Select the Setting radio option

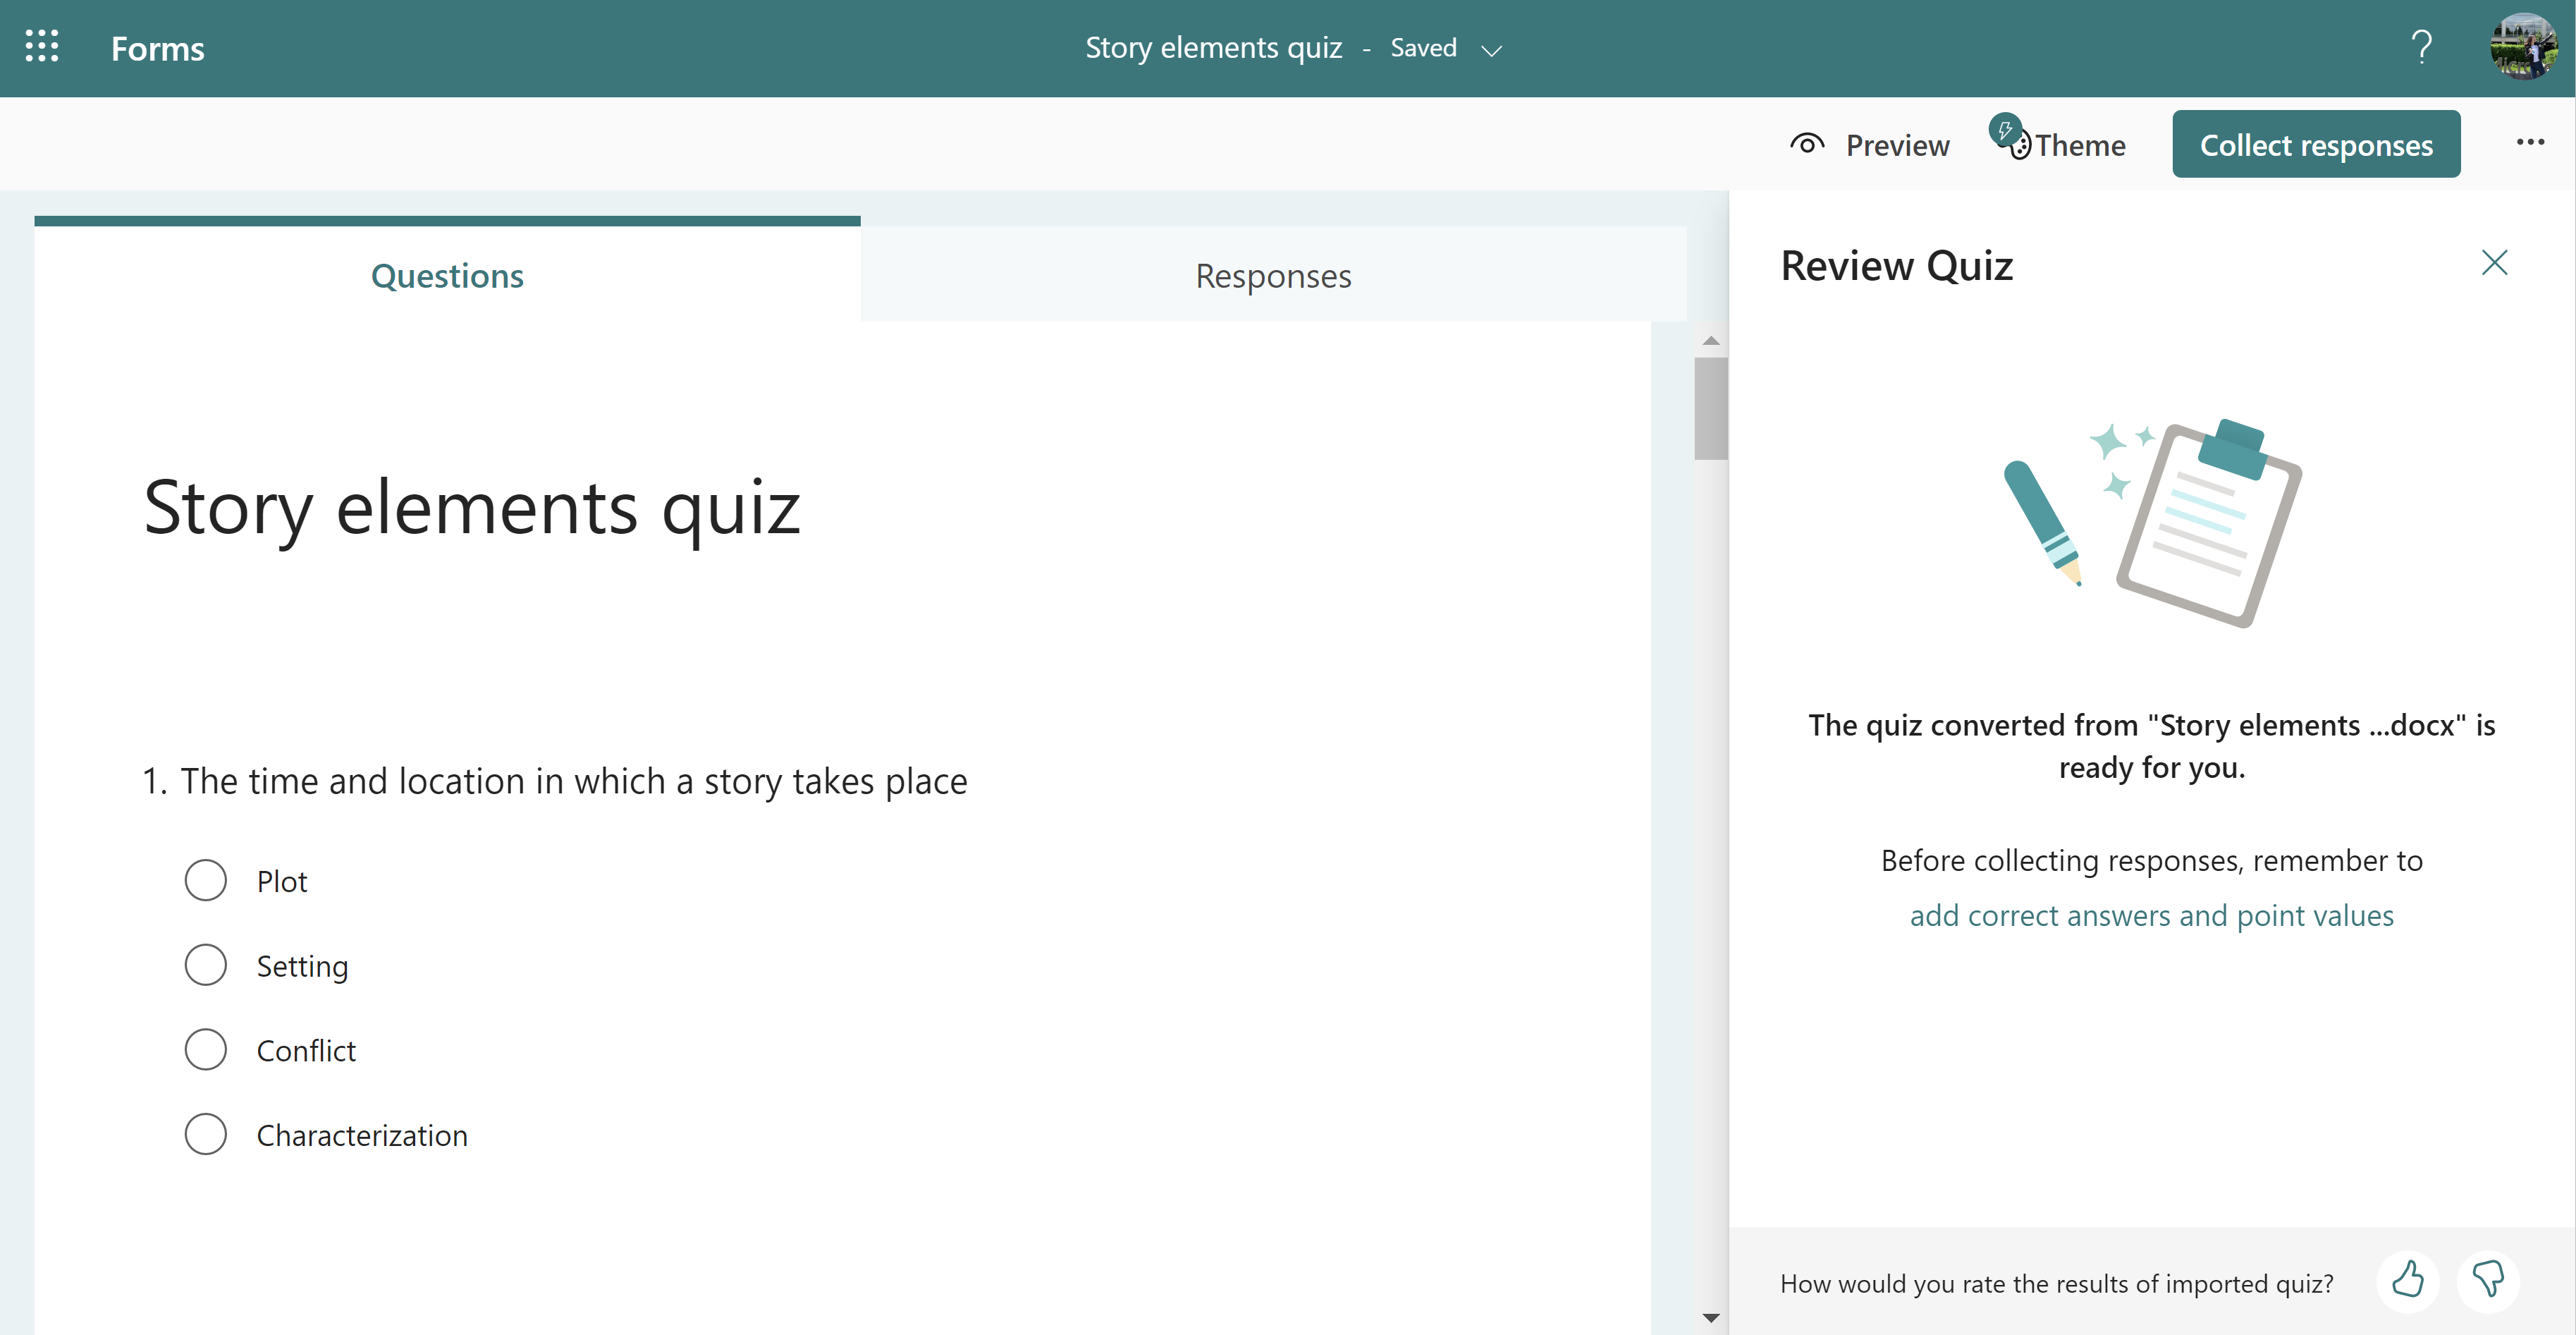(205, 965)
